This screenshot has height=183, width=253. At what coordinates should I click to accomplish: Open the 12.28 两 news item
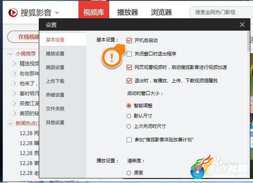29,133
